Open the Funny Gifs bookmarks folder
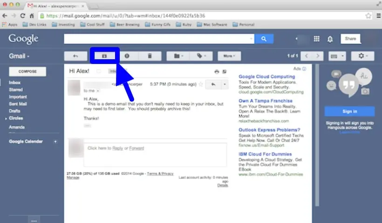Image resolution: width=382 pixels, height=223 pixels. click(157, 24)
